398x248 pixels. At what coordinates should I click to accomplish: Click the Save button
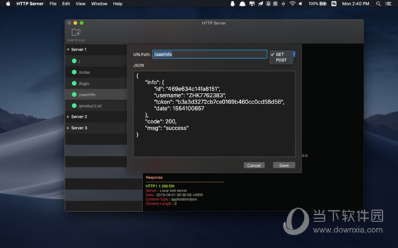click(x=284, y=165)
